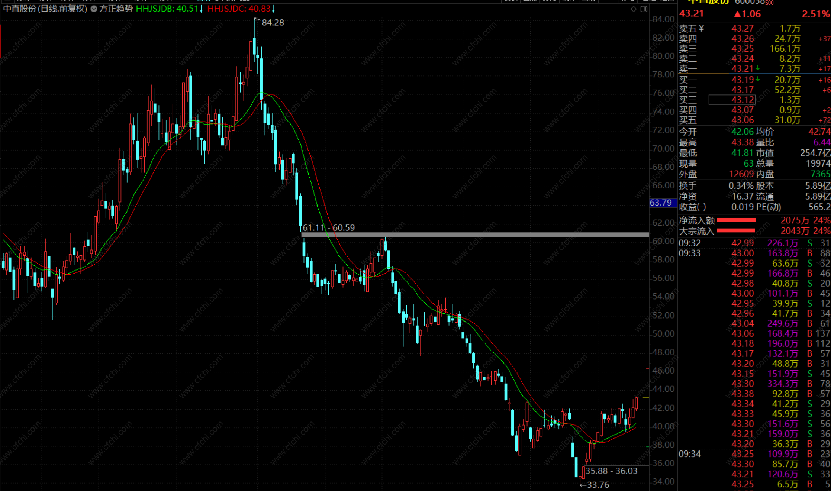Select the 中直股份 (日线.前复权) chart title
Screen dimensions: 831x491
(x=45, y=9)
